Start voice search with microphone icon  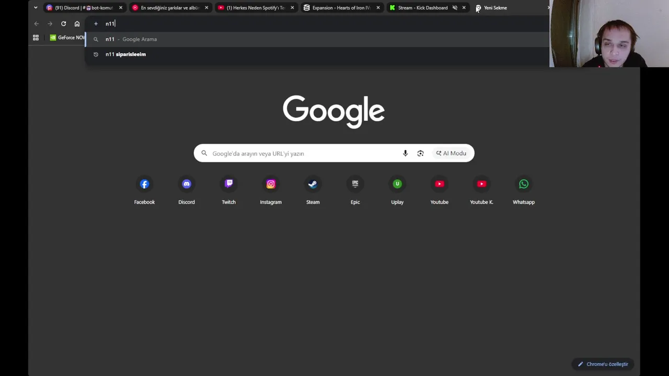405,153
